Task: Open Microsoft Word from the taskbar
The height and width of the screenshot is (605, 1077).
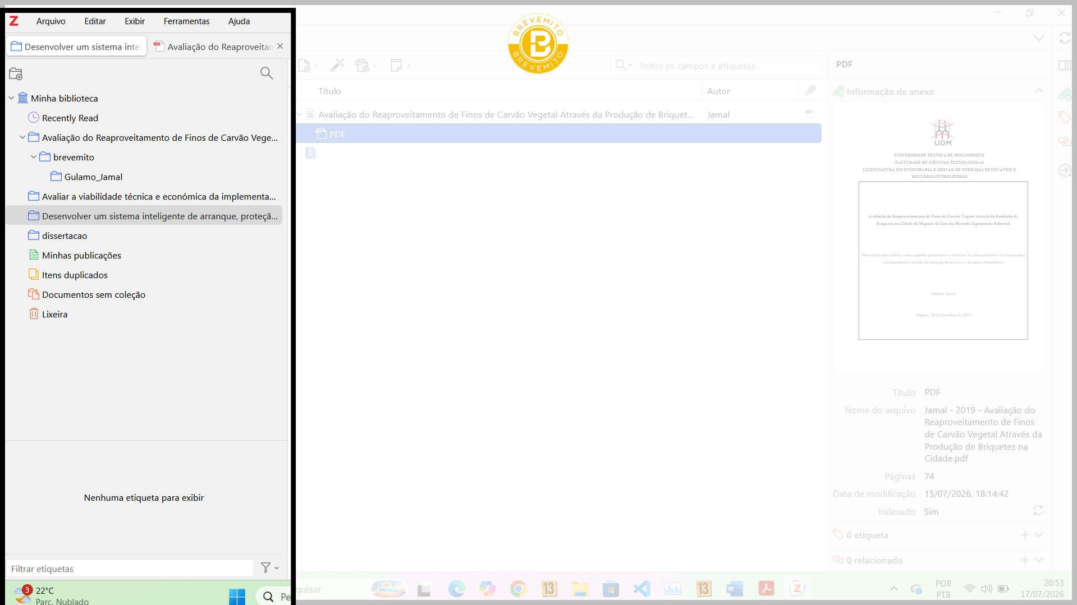Action: (734, 589)
